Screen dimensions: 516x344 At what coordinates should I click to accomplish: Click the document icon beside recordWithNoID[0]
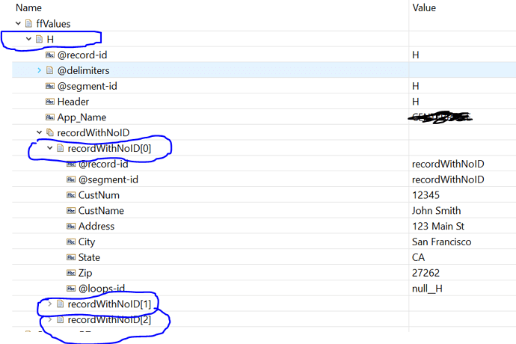61,148
